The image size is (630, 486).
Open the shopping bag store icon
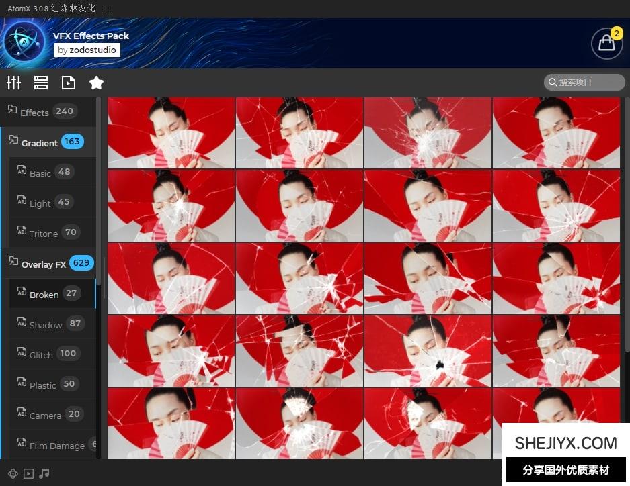[x=606, y=43]
